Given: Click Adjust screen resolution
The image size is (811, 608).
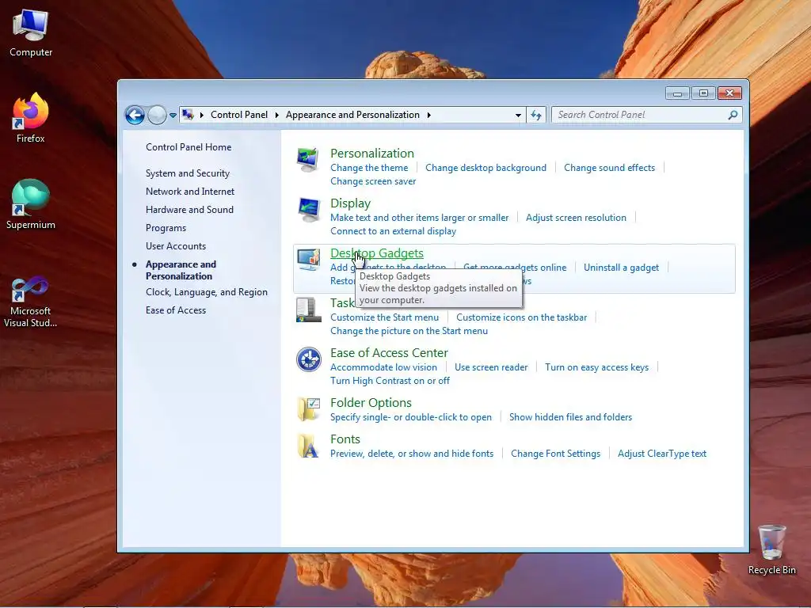Looking at the screenshot, I should 576,218.
